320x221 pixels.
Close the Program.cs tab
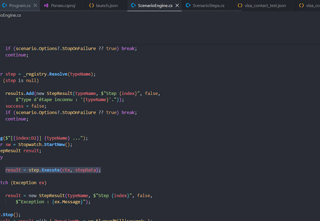click(x=35, y=6)
